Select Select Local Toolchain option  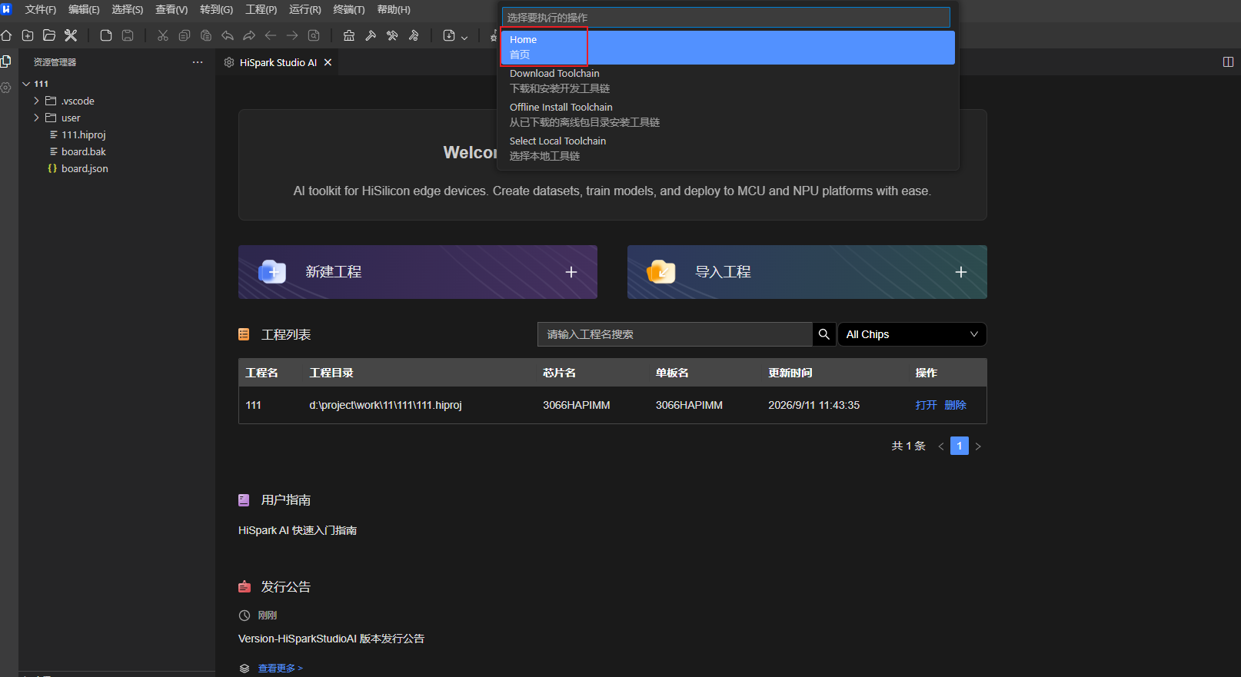coord(728,149)
